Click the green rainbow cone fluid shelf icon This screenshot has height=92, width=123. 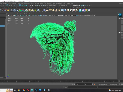click(x=20, y=10)
